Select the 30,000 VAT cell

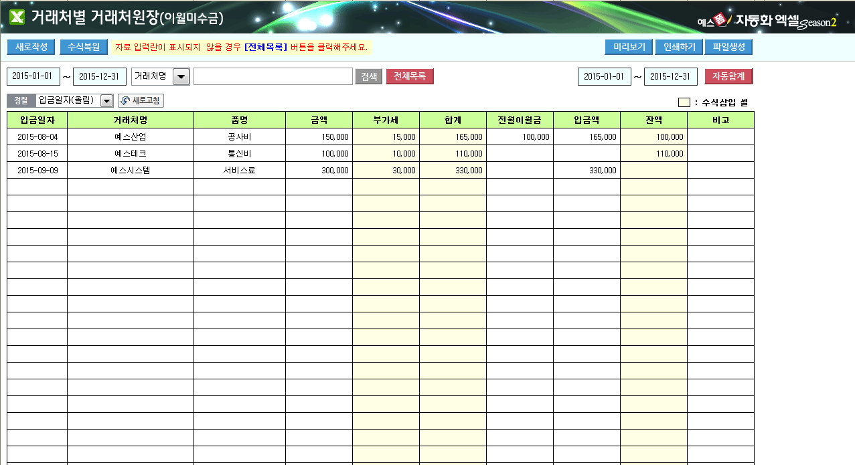point(386,170)
